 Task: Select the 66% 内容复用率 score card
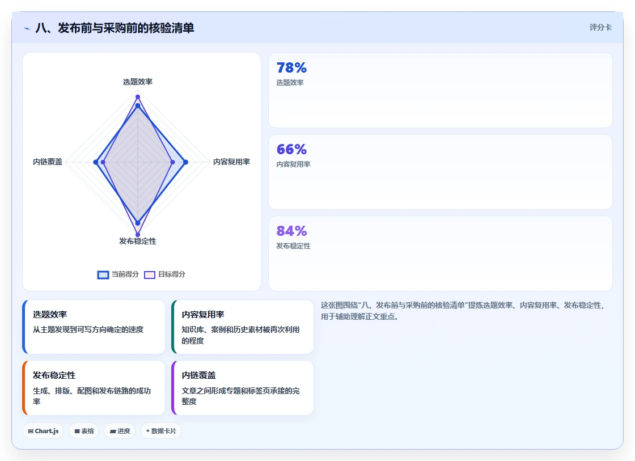tap(440, 172)
